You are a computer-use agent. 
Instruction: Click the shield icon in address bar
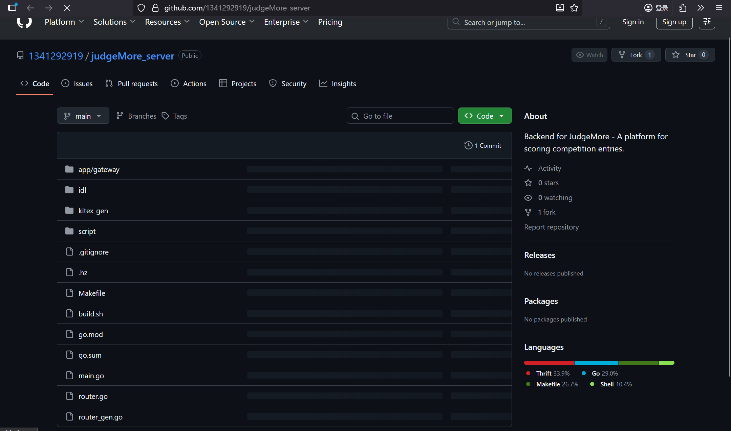click(x=141, y=8)
